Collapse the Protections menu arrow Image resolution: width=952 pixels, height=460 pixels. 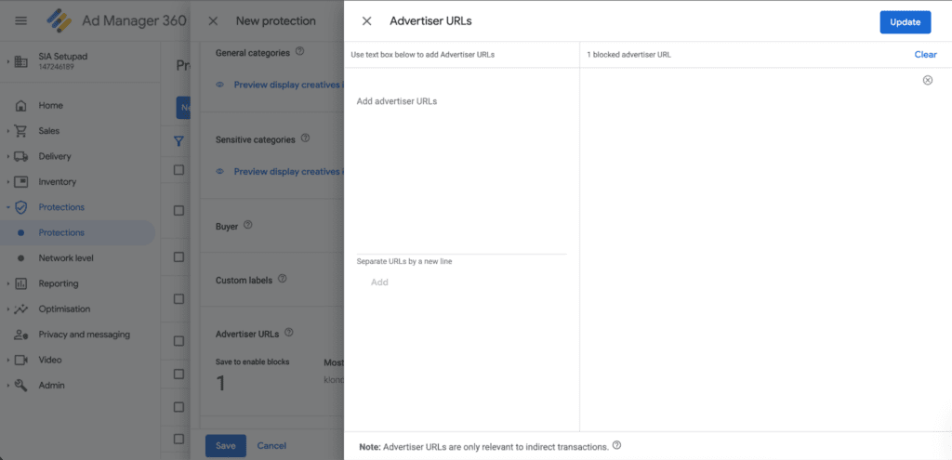[x=7, y=207]
